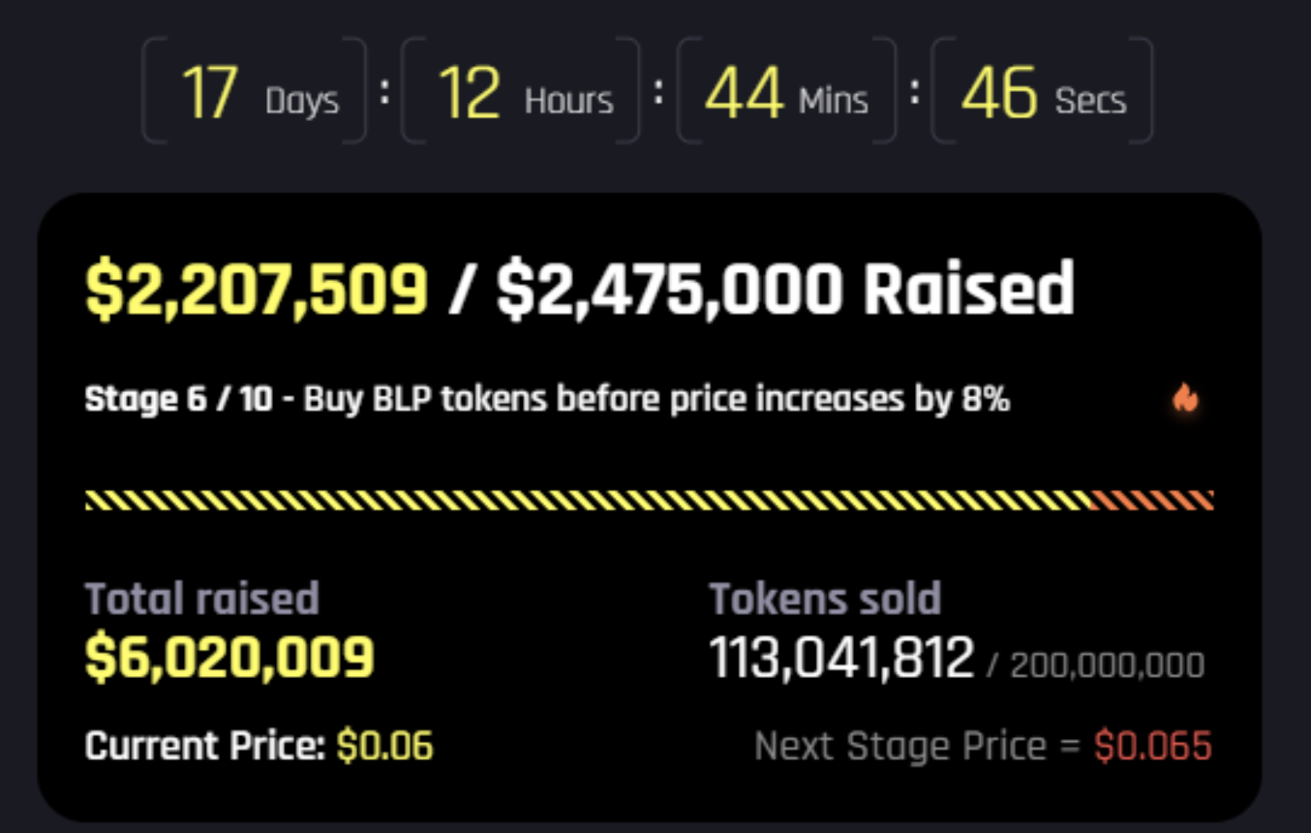The width and height of the screenshot is (1311, 833).
Task: Click the orange striped end of progress bar
Action: point(1152,500)
